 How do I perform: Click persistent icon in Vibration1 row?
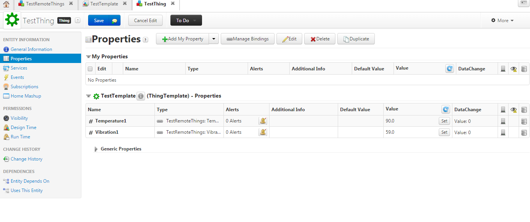pos(503,132)
